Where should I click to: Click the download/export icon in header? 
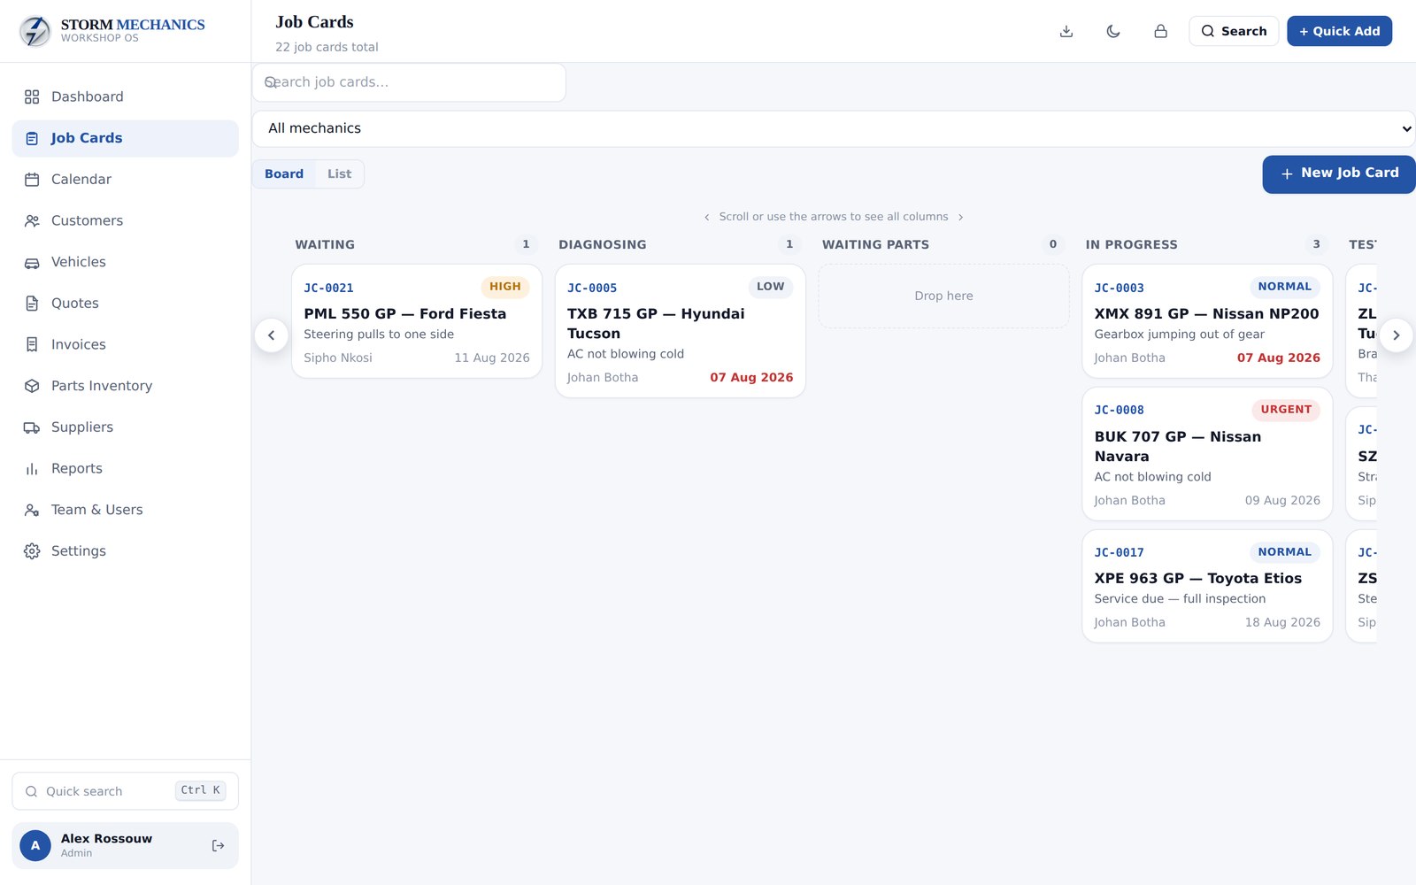coord(1066,31)
